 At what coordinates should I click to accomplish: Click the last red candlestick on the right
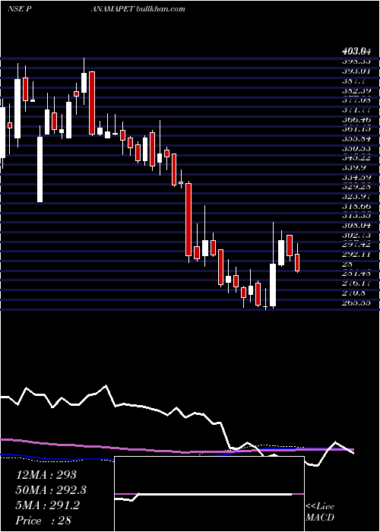coord(297,262)
